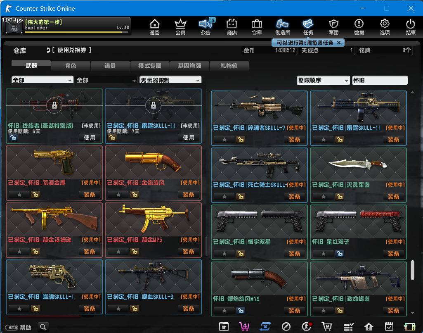Open the 数据 stats icon

[359, 27]
